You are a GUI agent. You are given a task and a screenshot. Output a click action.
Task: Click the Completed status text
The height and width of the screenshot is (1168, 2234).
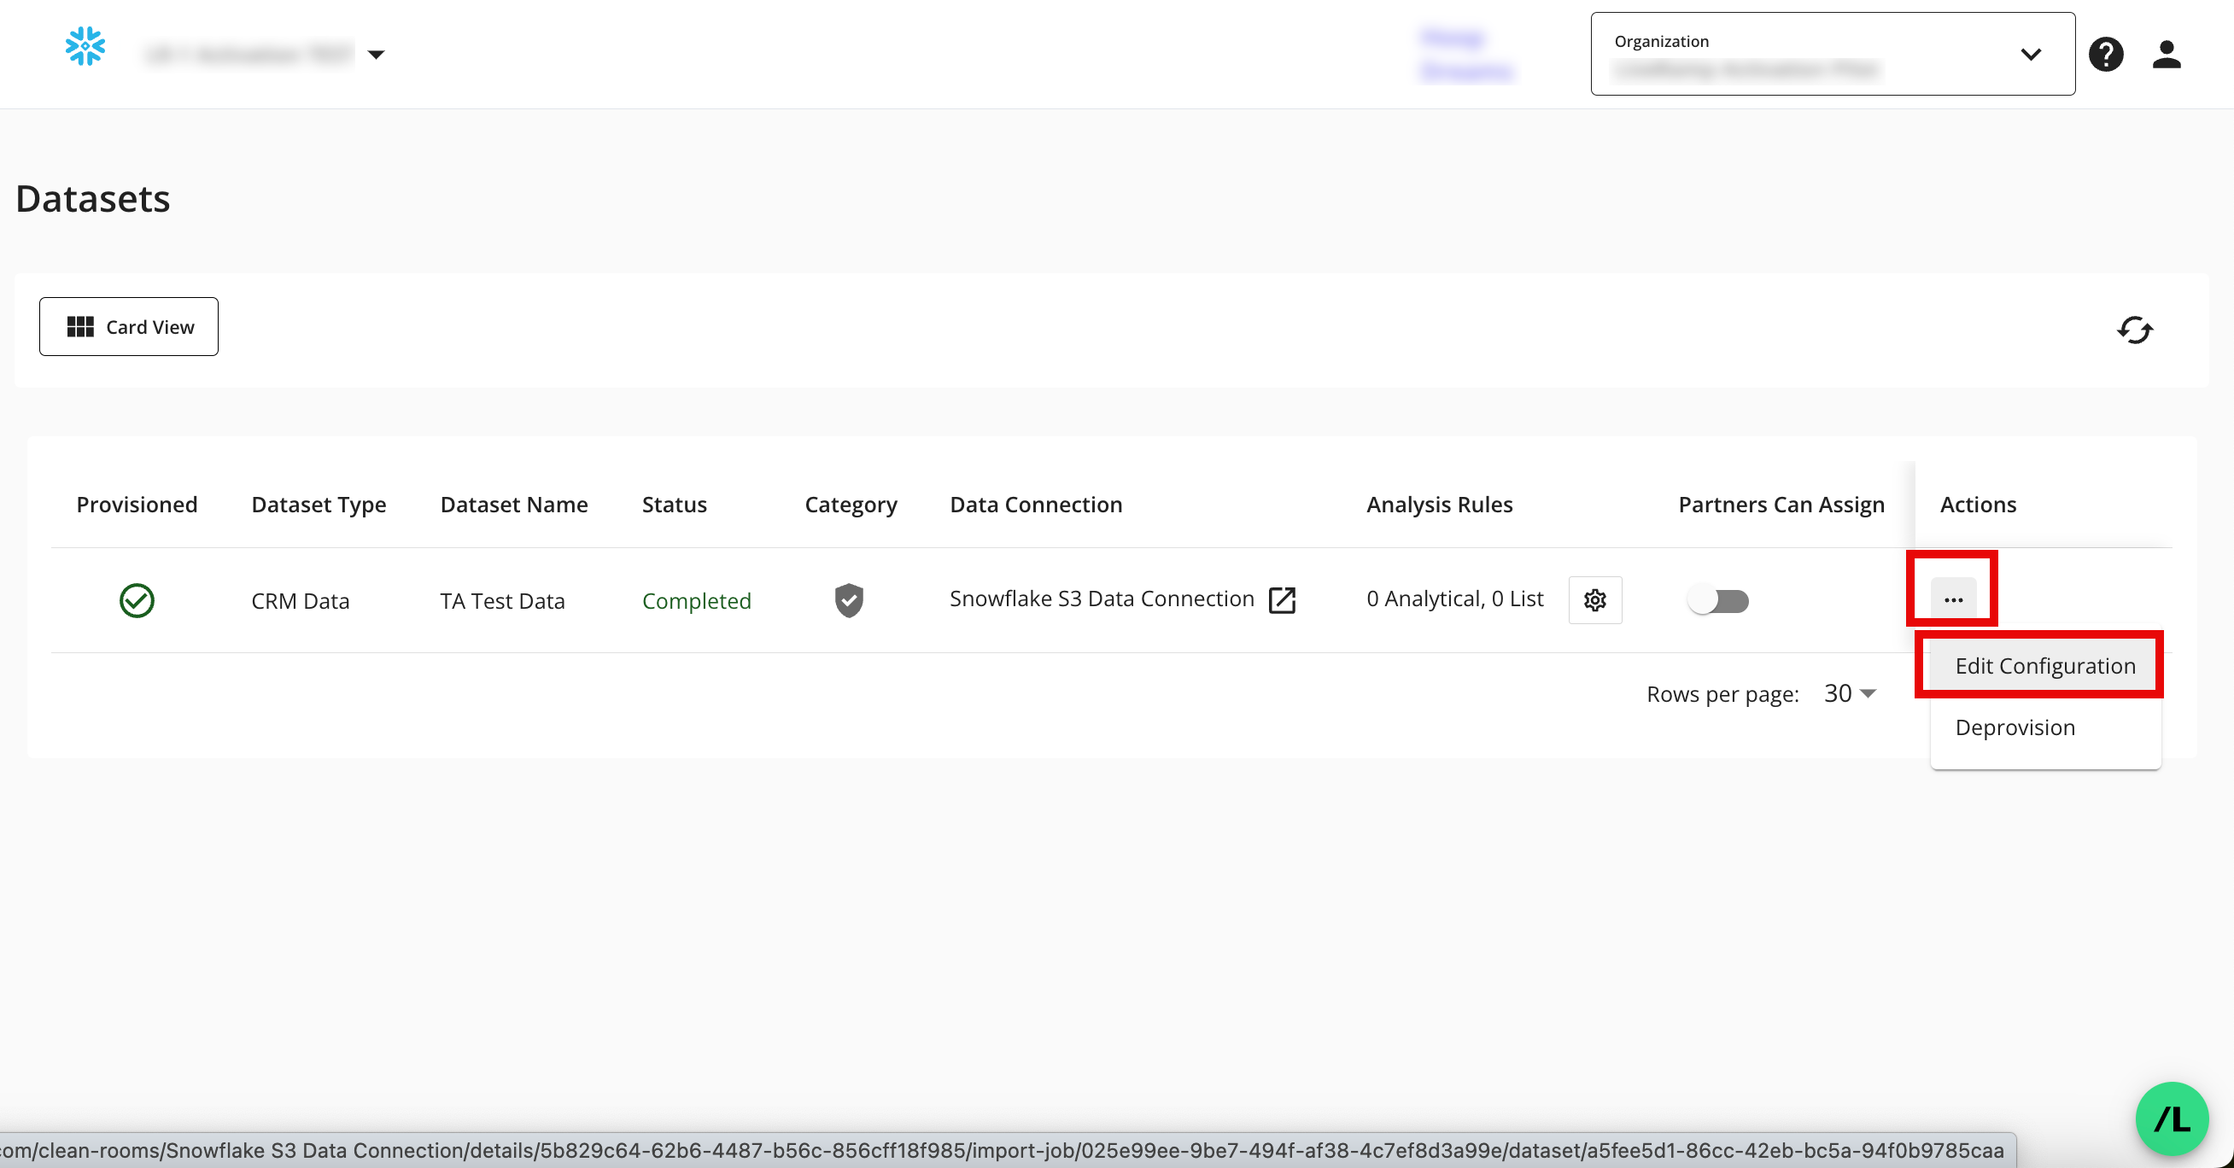695,601
